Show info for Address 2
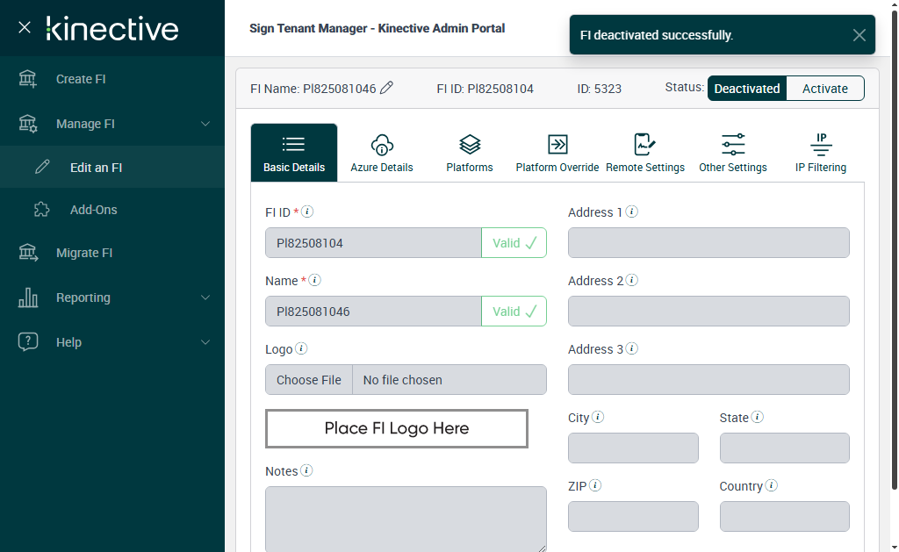 pos(632,280)
